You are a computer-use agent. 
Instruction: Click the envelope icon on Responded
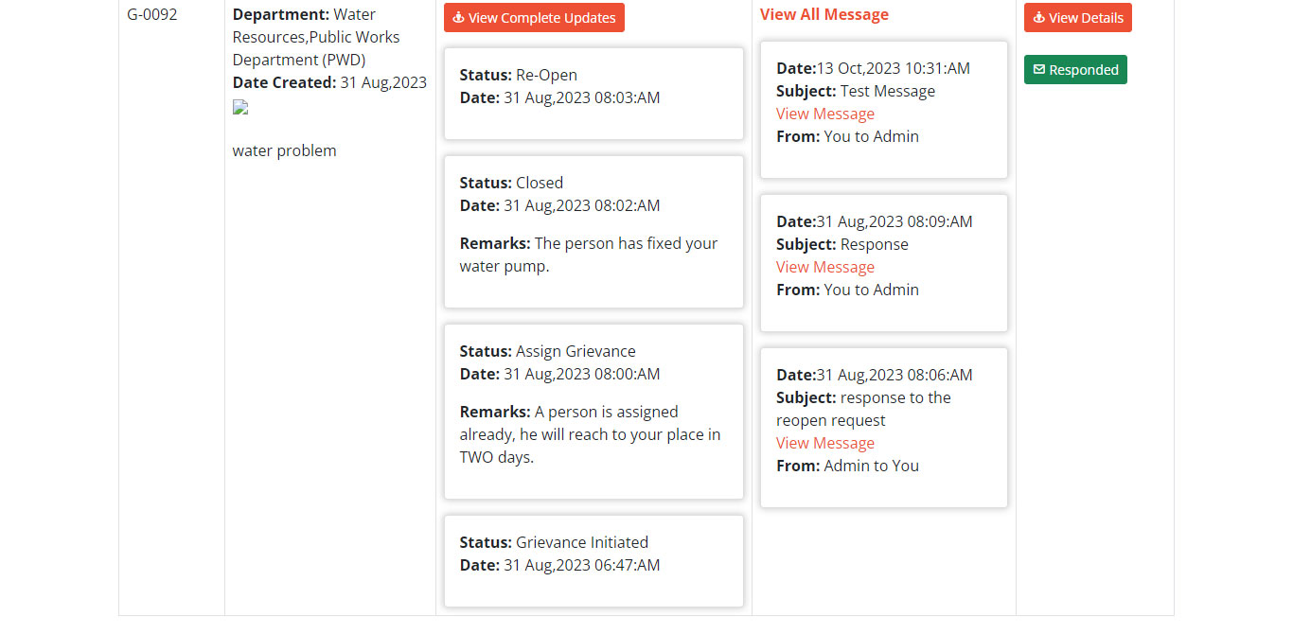1039,70
